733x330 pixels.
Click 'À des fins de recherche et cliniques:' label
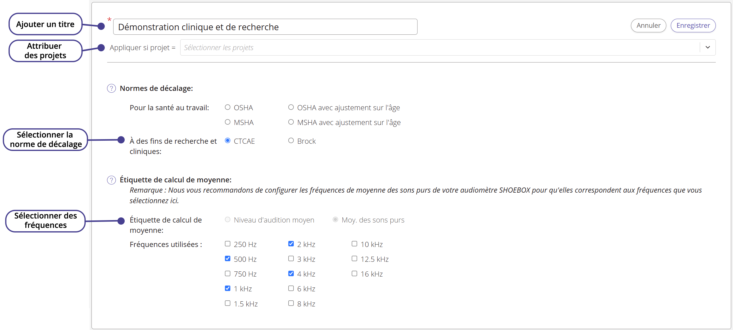point(173,146)
